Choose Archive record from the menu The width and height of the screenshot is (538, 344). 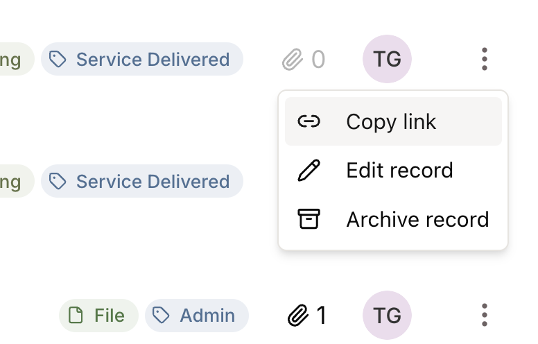pyautogui.click(x=393, y=219)
